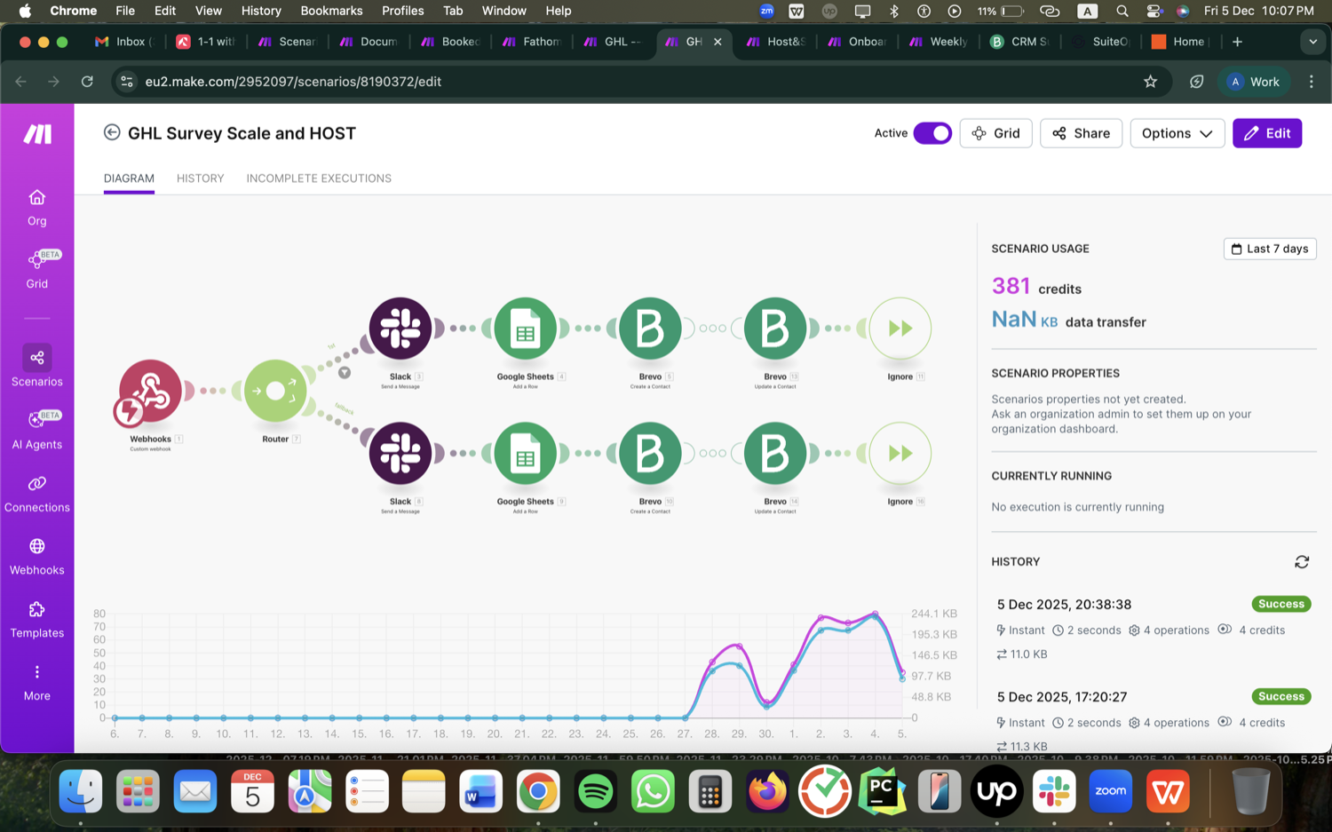Open the Webhooks custom webhook module
This screenshot has height=832, width=1332.
tap(150, 392)
